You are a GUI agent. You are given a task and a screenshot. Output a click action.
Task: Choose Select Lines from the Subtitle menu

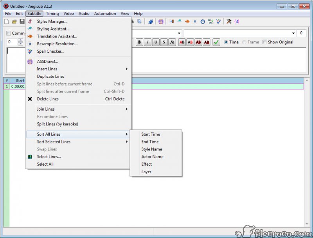(77, 157)
